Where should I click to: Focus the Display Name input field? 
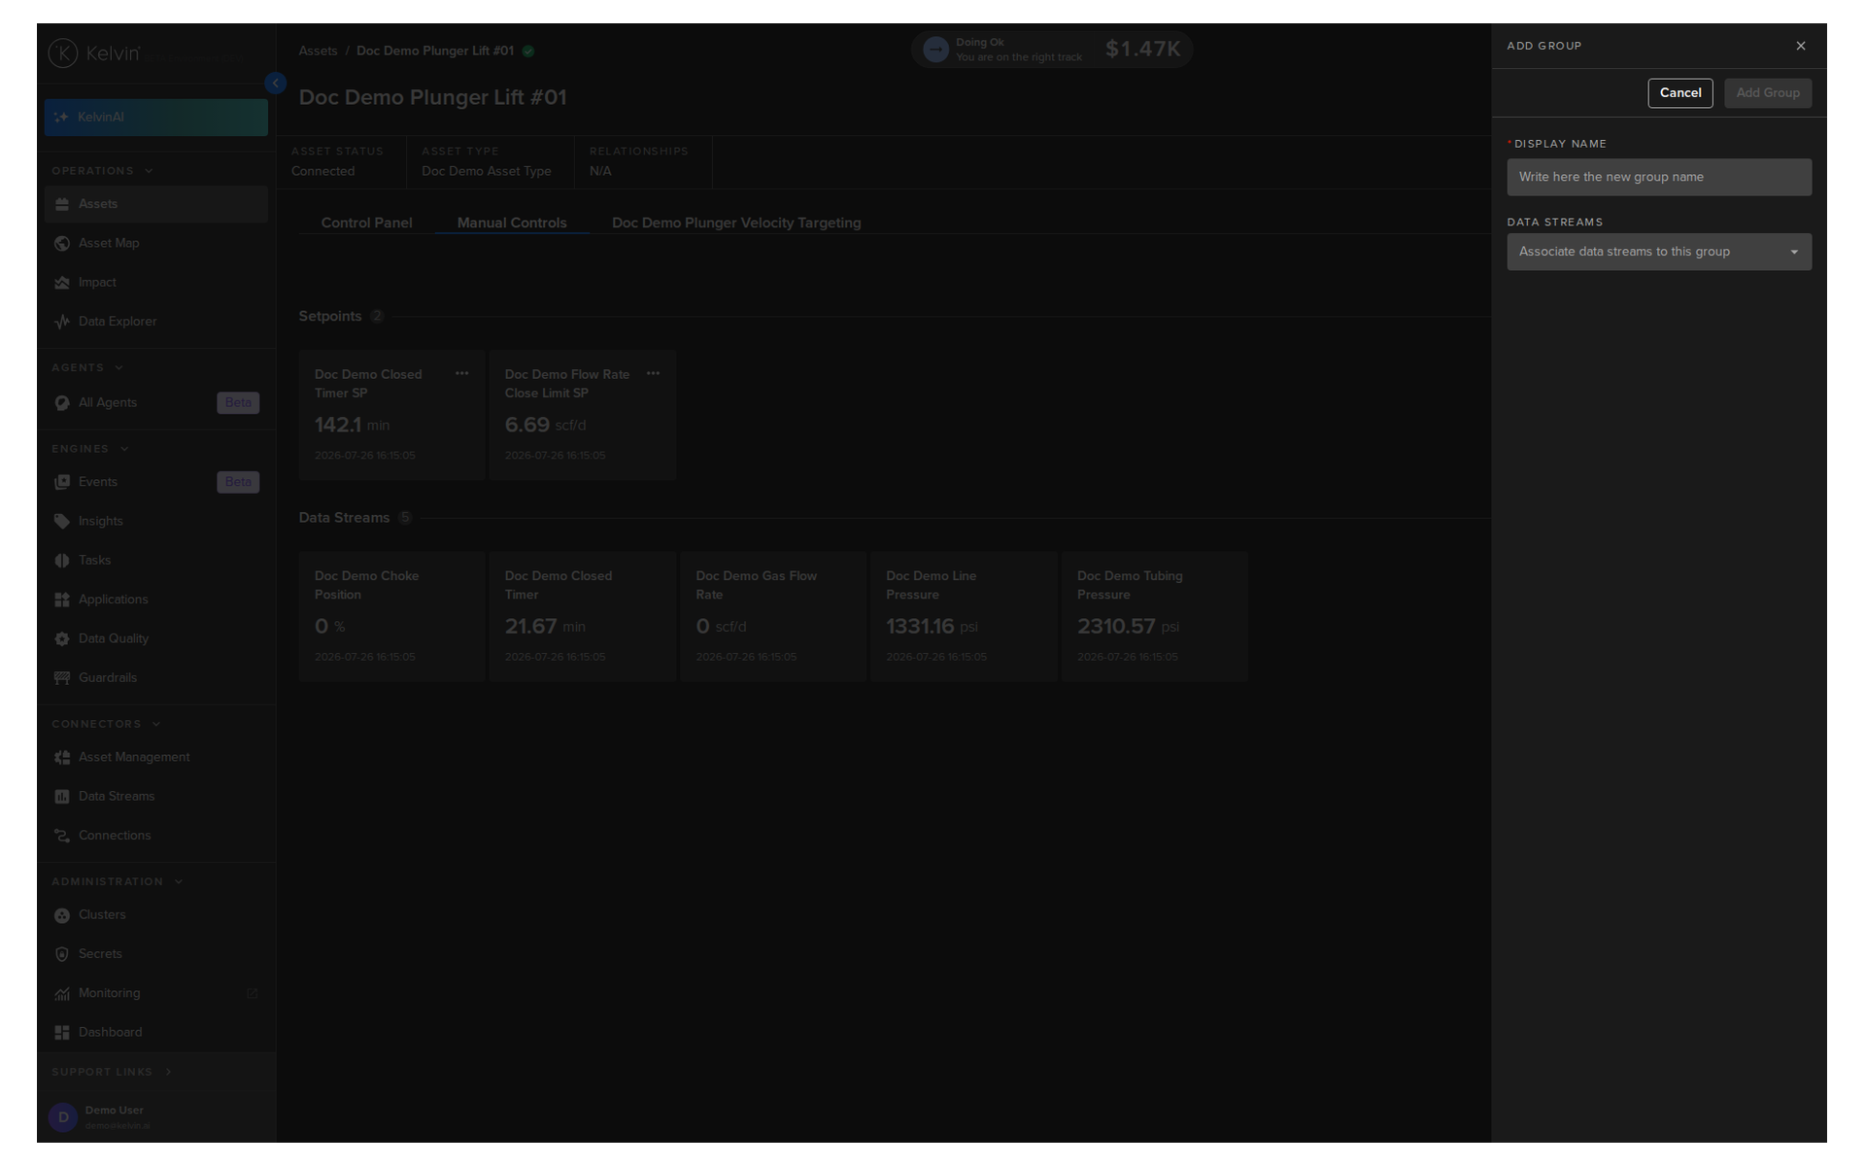click(1659, 177)
